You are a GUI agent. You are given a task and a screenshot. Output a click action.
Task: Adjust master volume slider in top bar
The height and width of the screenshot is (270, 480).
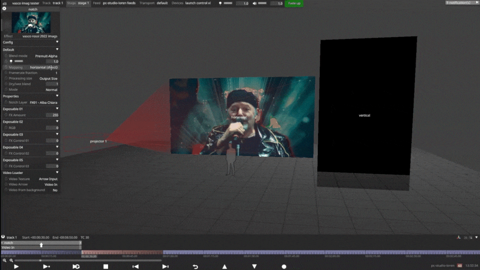pyautogui.click(x=262, y=3)
